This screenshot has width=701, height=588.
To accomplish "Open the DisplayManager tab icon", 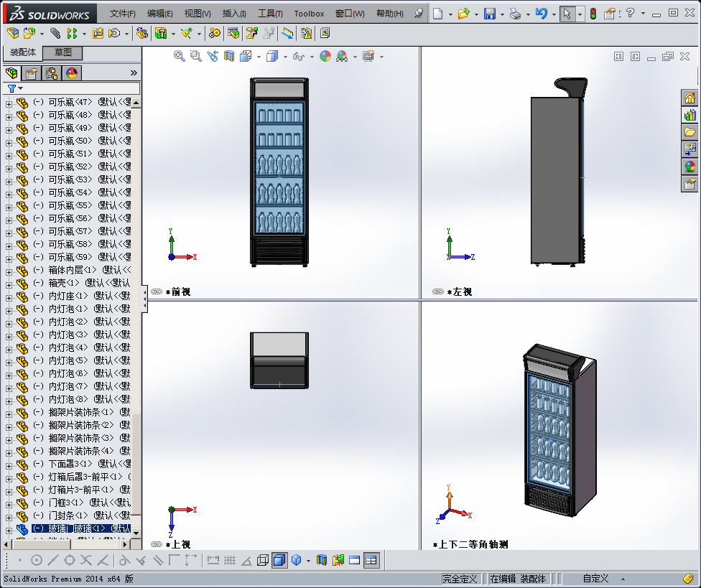I will (72, 73).
